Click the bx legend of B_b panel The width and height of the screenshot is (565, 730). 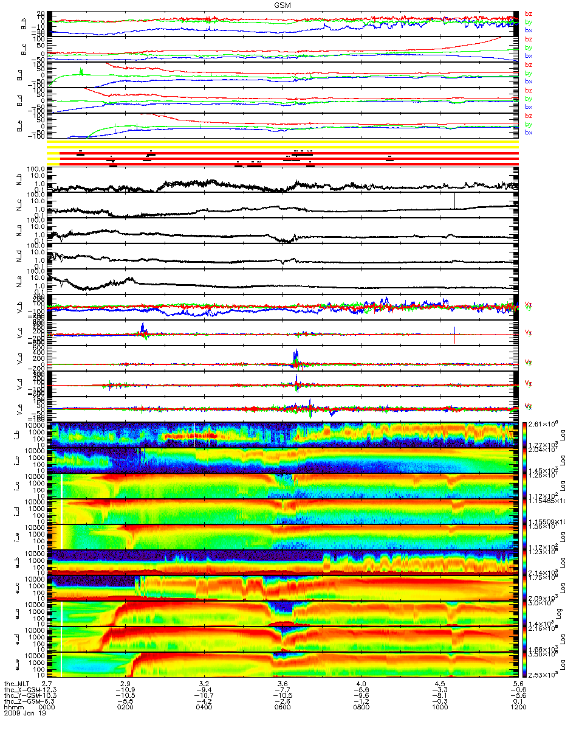click(529, 30)
